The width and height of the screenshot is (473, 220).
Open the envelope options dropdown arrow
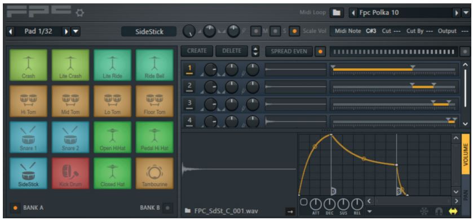369,212
